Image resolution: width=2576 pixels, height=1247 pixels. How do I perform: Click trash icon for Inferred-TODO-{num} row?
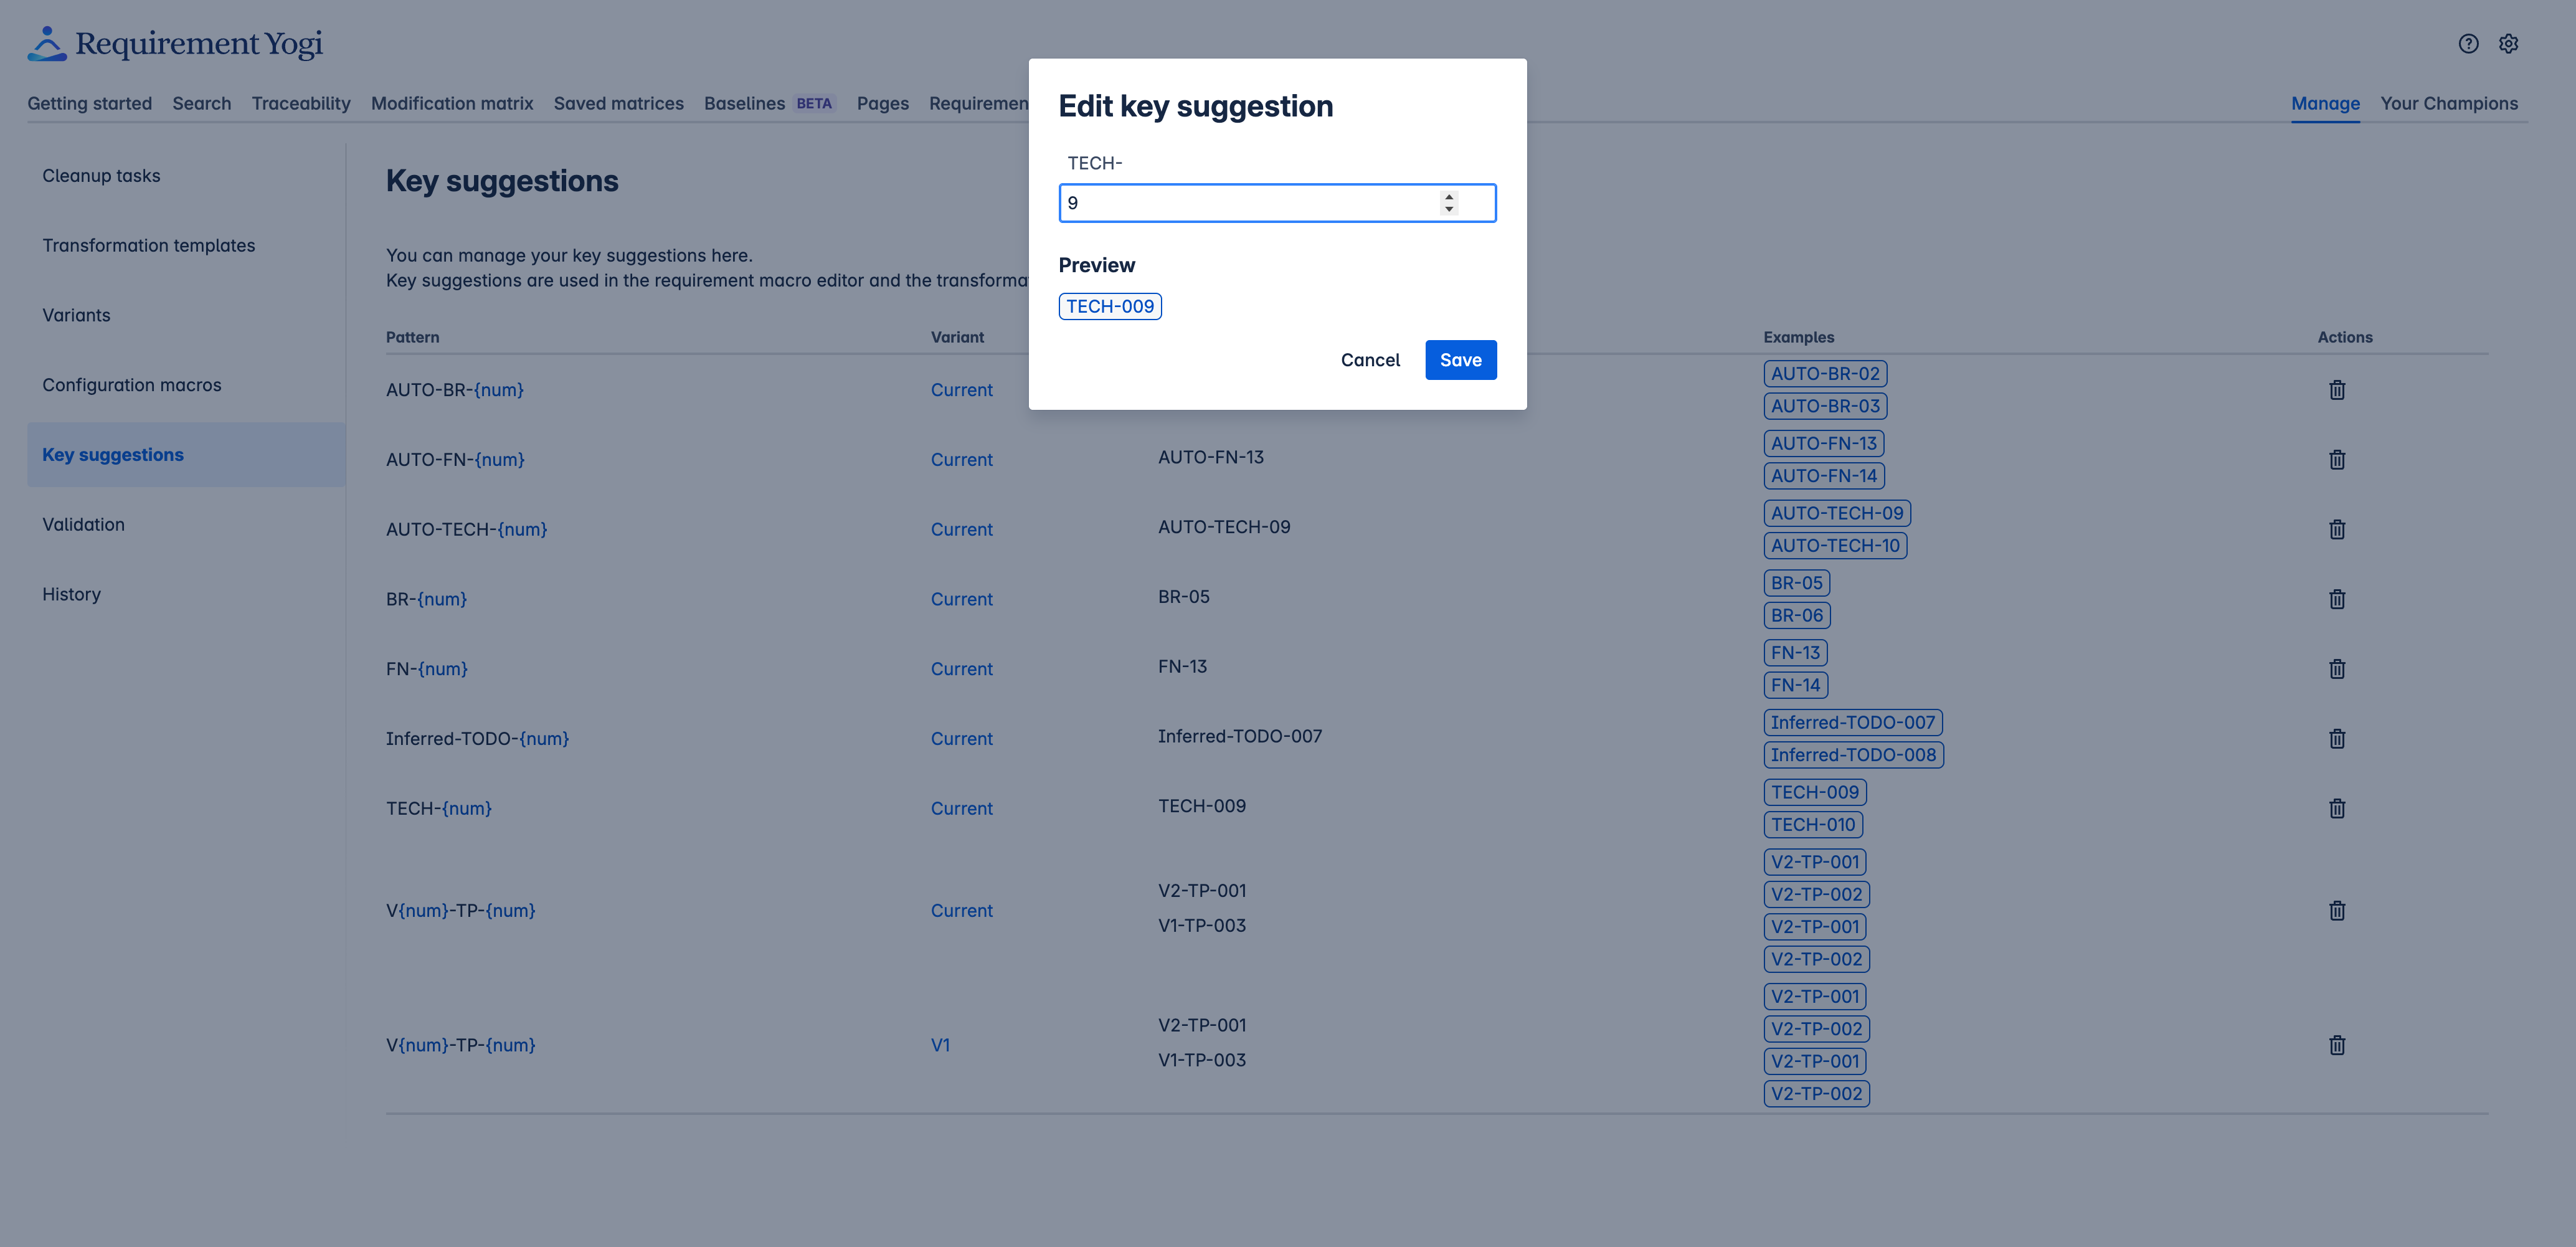coord(2336,739)
